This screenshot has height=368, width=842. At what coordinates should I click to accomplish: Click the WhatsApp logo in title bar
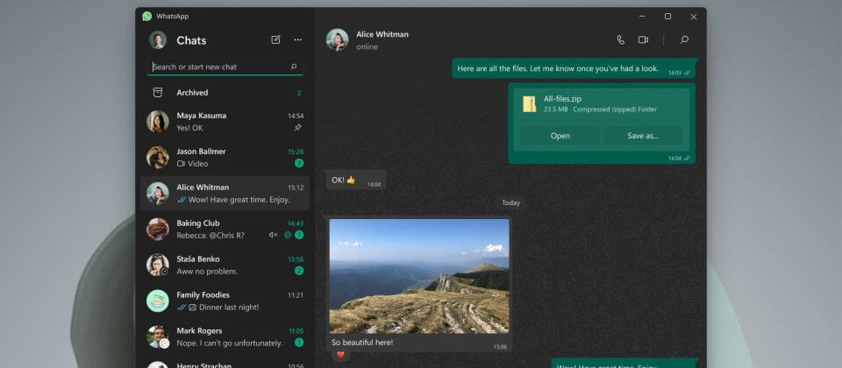[x=147, y=16]
